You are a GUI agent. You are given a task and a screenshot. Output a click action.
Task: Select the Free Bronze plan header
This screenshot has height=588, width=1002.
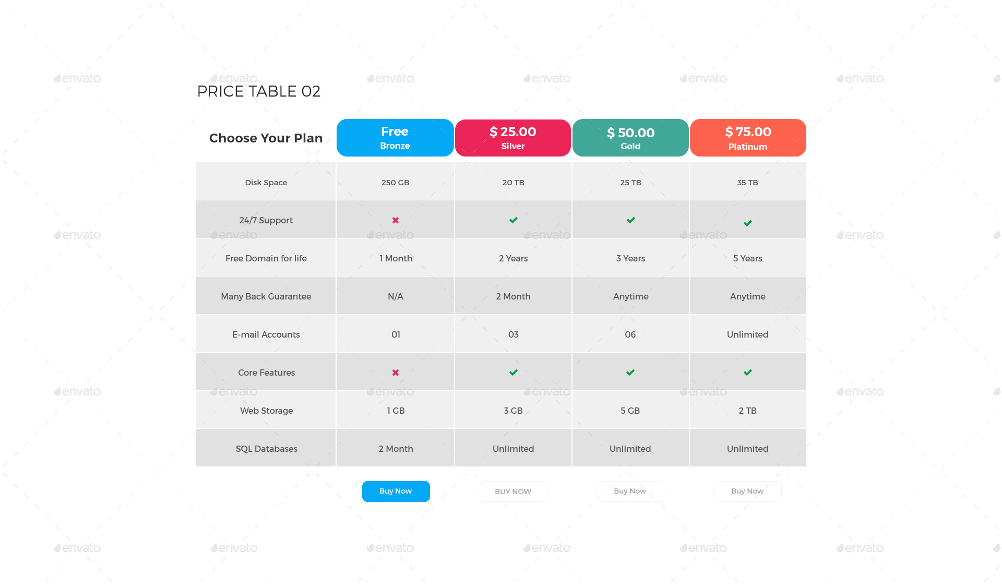(x=395, y=138)
